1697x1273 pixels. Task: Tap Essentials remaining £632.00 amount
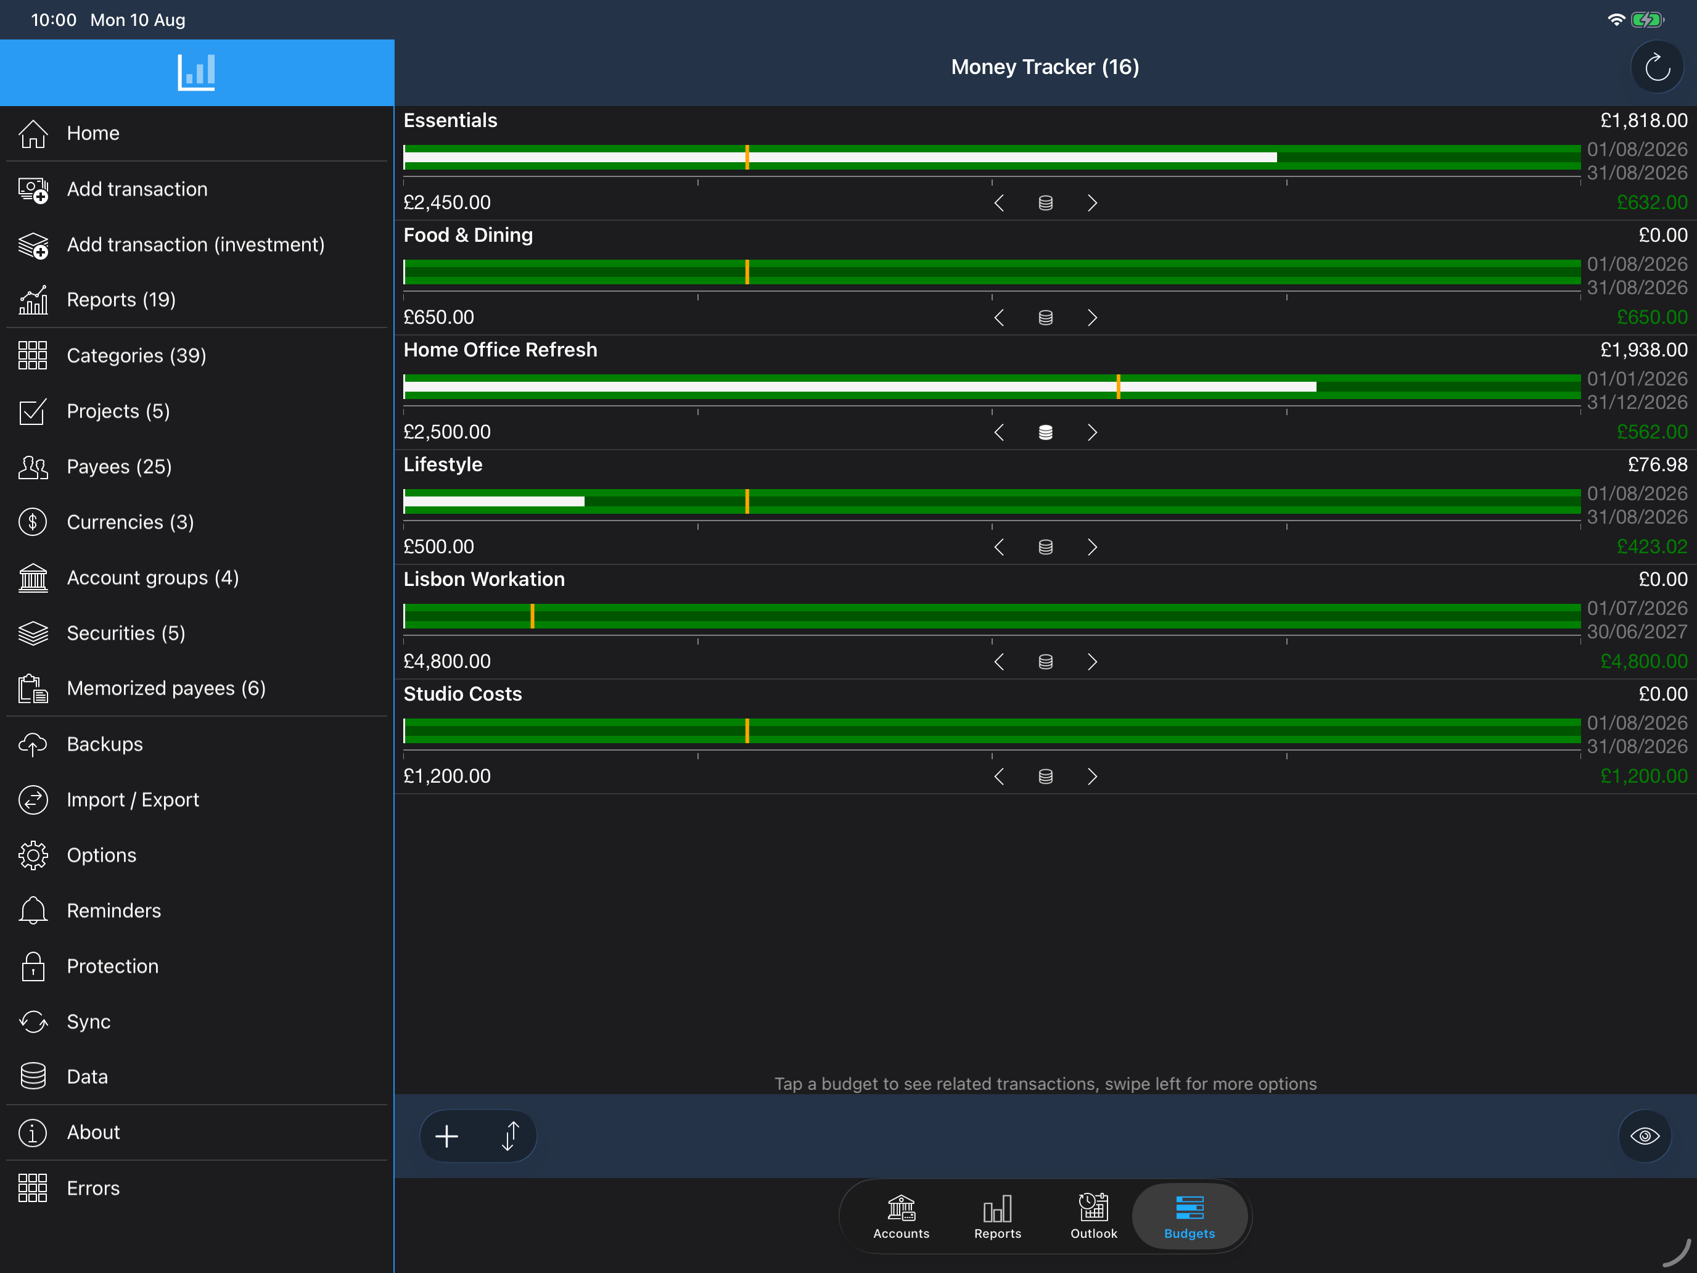coord(1652,202)
